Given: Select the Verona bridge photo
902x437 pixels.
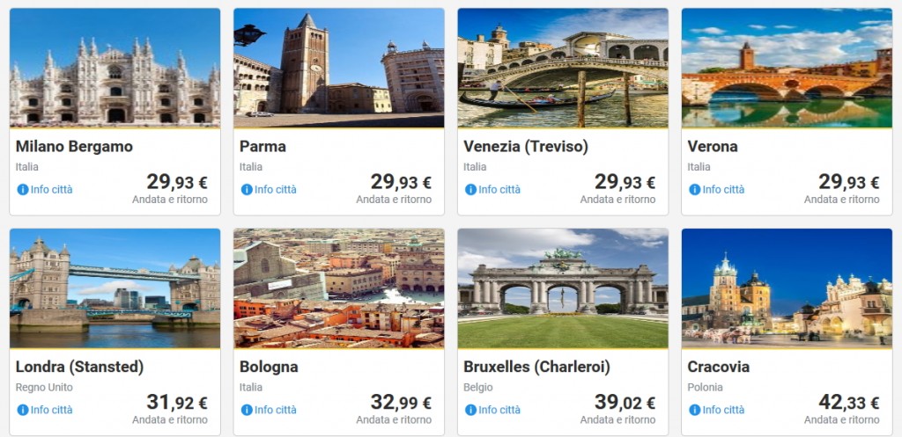Looking at the screenshot, I should [787, 68].
